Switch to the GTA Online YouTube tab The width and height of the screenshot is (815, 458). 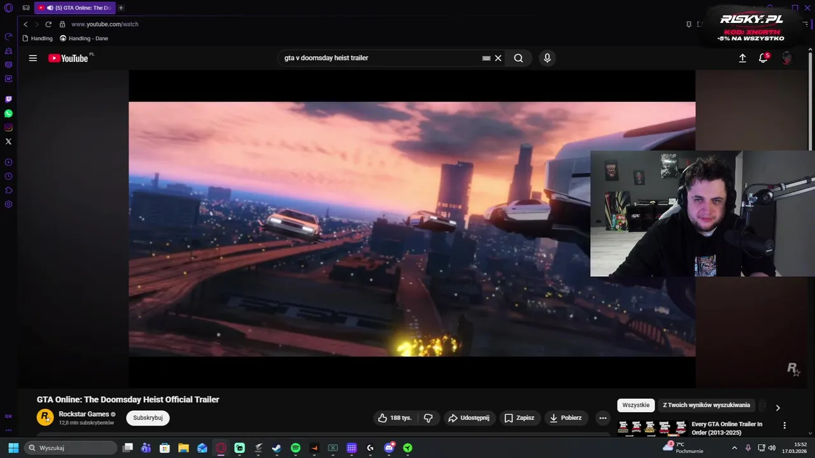coord(74,8)
